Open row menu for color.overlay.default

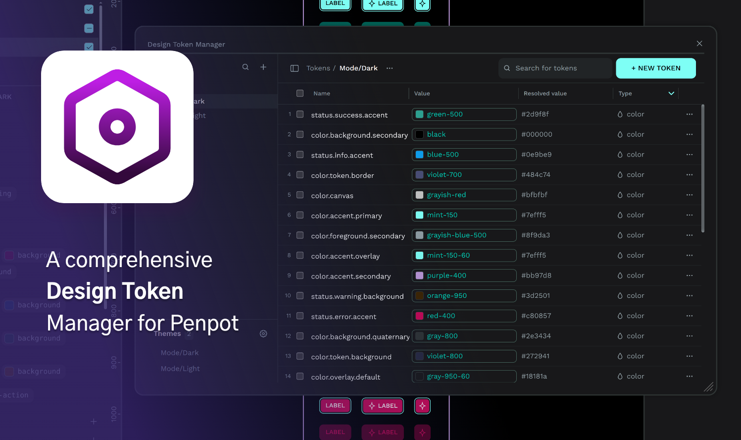coord(690,377)
